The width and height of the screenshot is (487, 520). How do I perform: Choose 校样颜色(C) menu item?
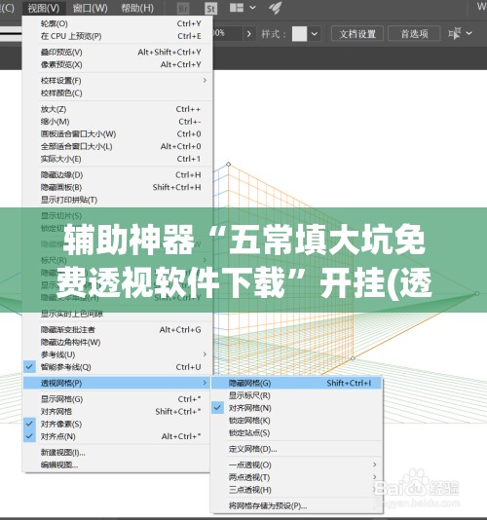[117, 93]
